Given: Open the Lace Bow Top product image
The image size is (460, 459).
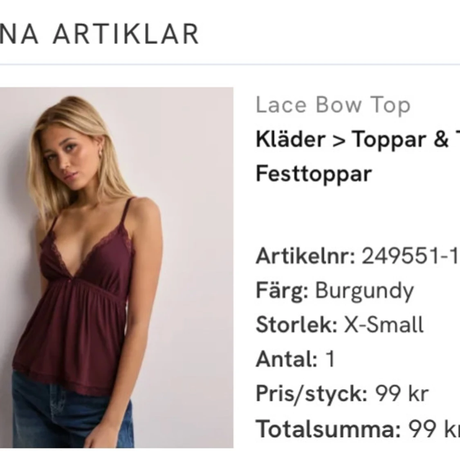Looking at the screenshot, I should point(117,267).
